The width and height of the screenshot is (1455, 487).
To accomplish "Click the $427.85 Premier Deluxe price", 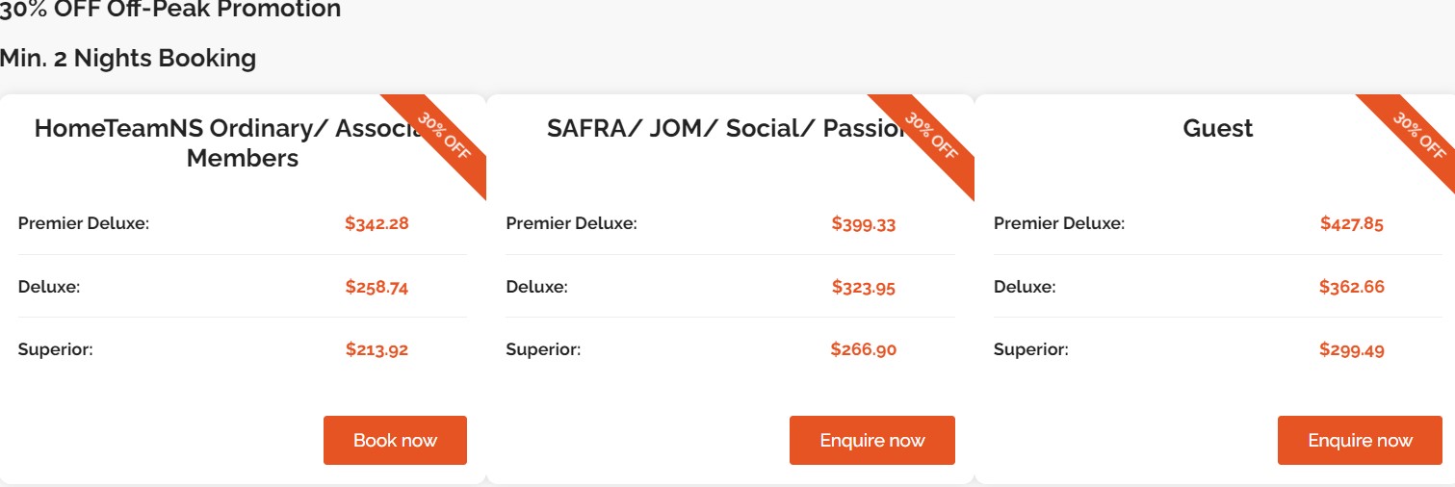I will coord(1352,224).
